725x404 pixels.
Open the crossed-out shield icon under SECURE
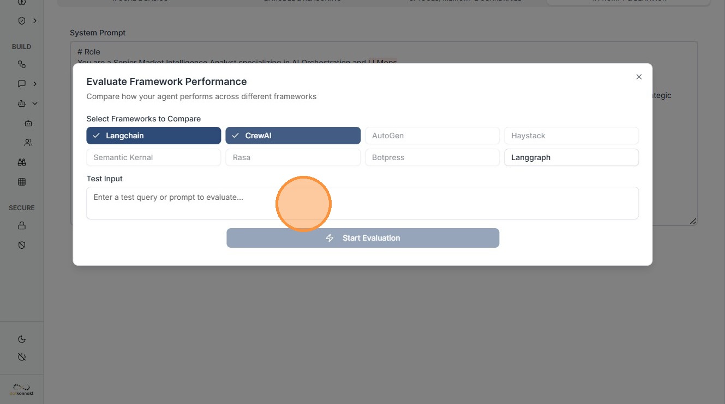[x=22, y=245]
